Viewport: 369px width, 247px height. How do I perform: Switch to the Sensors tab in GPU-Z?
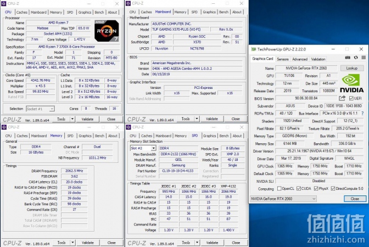pyautogui.click(x=282, y=59)
